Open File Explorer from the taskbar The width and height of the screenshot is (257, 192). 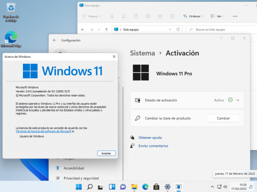(x=134, y=186)
